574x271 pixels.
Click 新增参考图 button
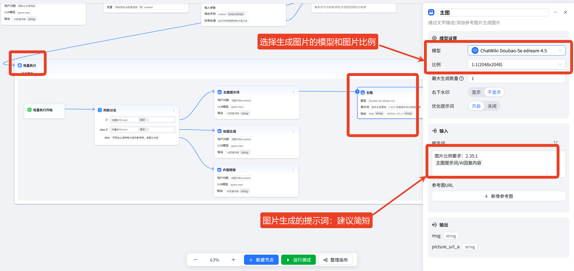click(x=498, y=196)
